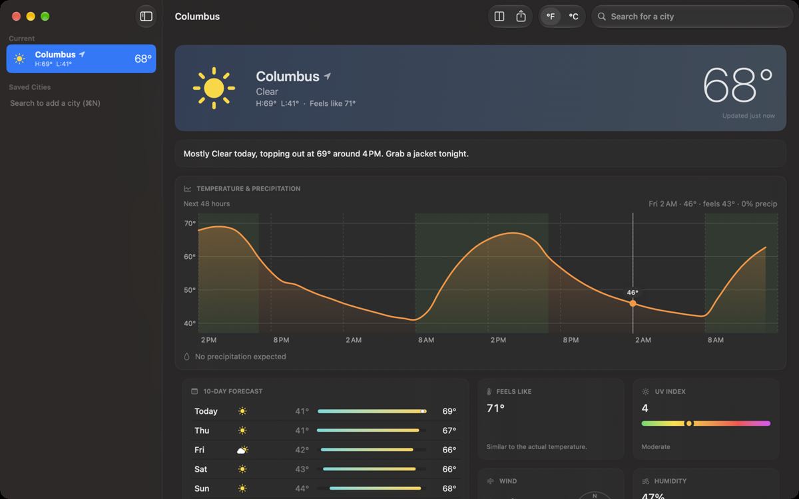Click the chart icon beside Temperature & Precipitation

tap(188, 189)
